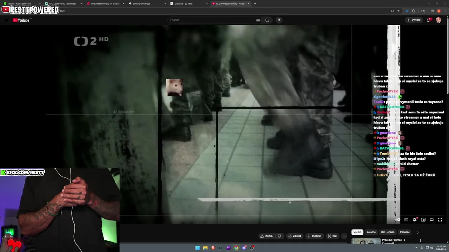Start voice search with the microphone
449x252 pixels.
click(279, 20)
